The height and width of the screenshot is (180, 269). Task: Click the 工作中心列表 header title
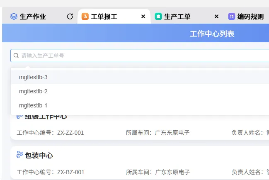pos(212,34)
